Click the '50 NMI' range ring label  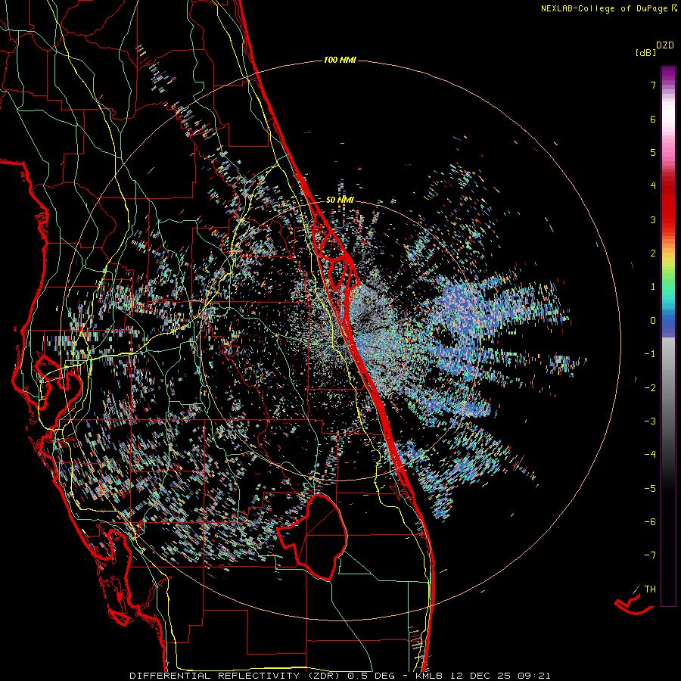pyautogui.click(x=340, y=200)
